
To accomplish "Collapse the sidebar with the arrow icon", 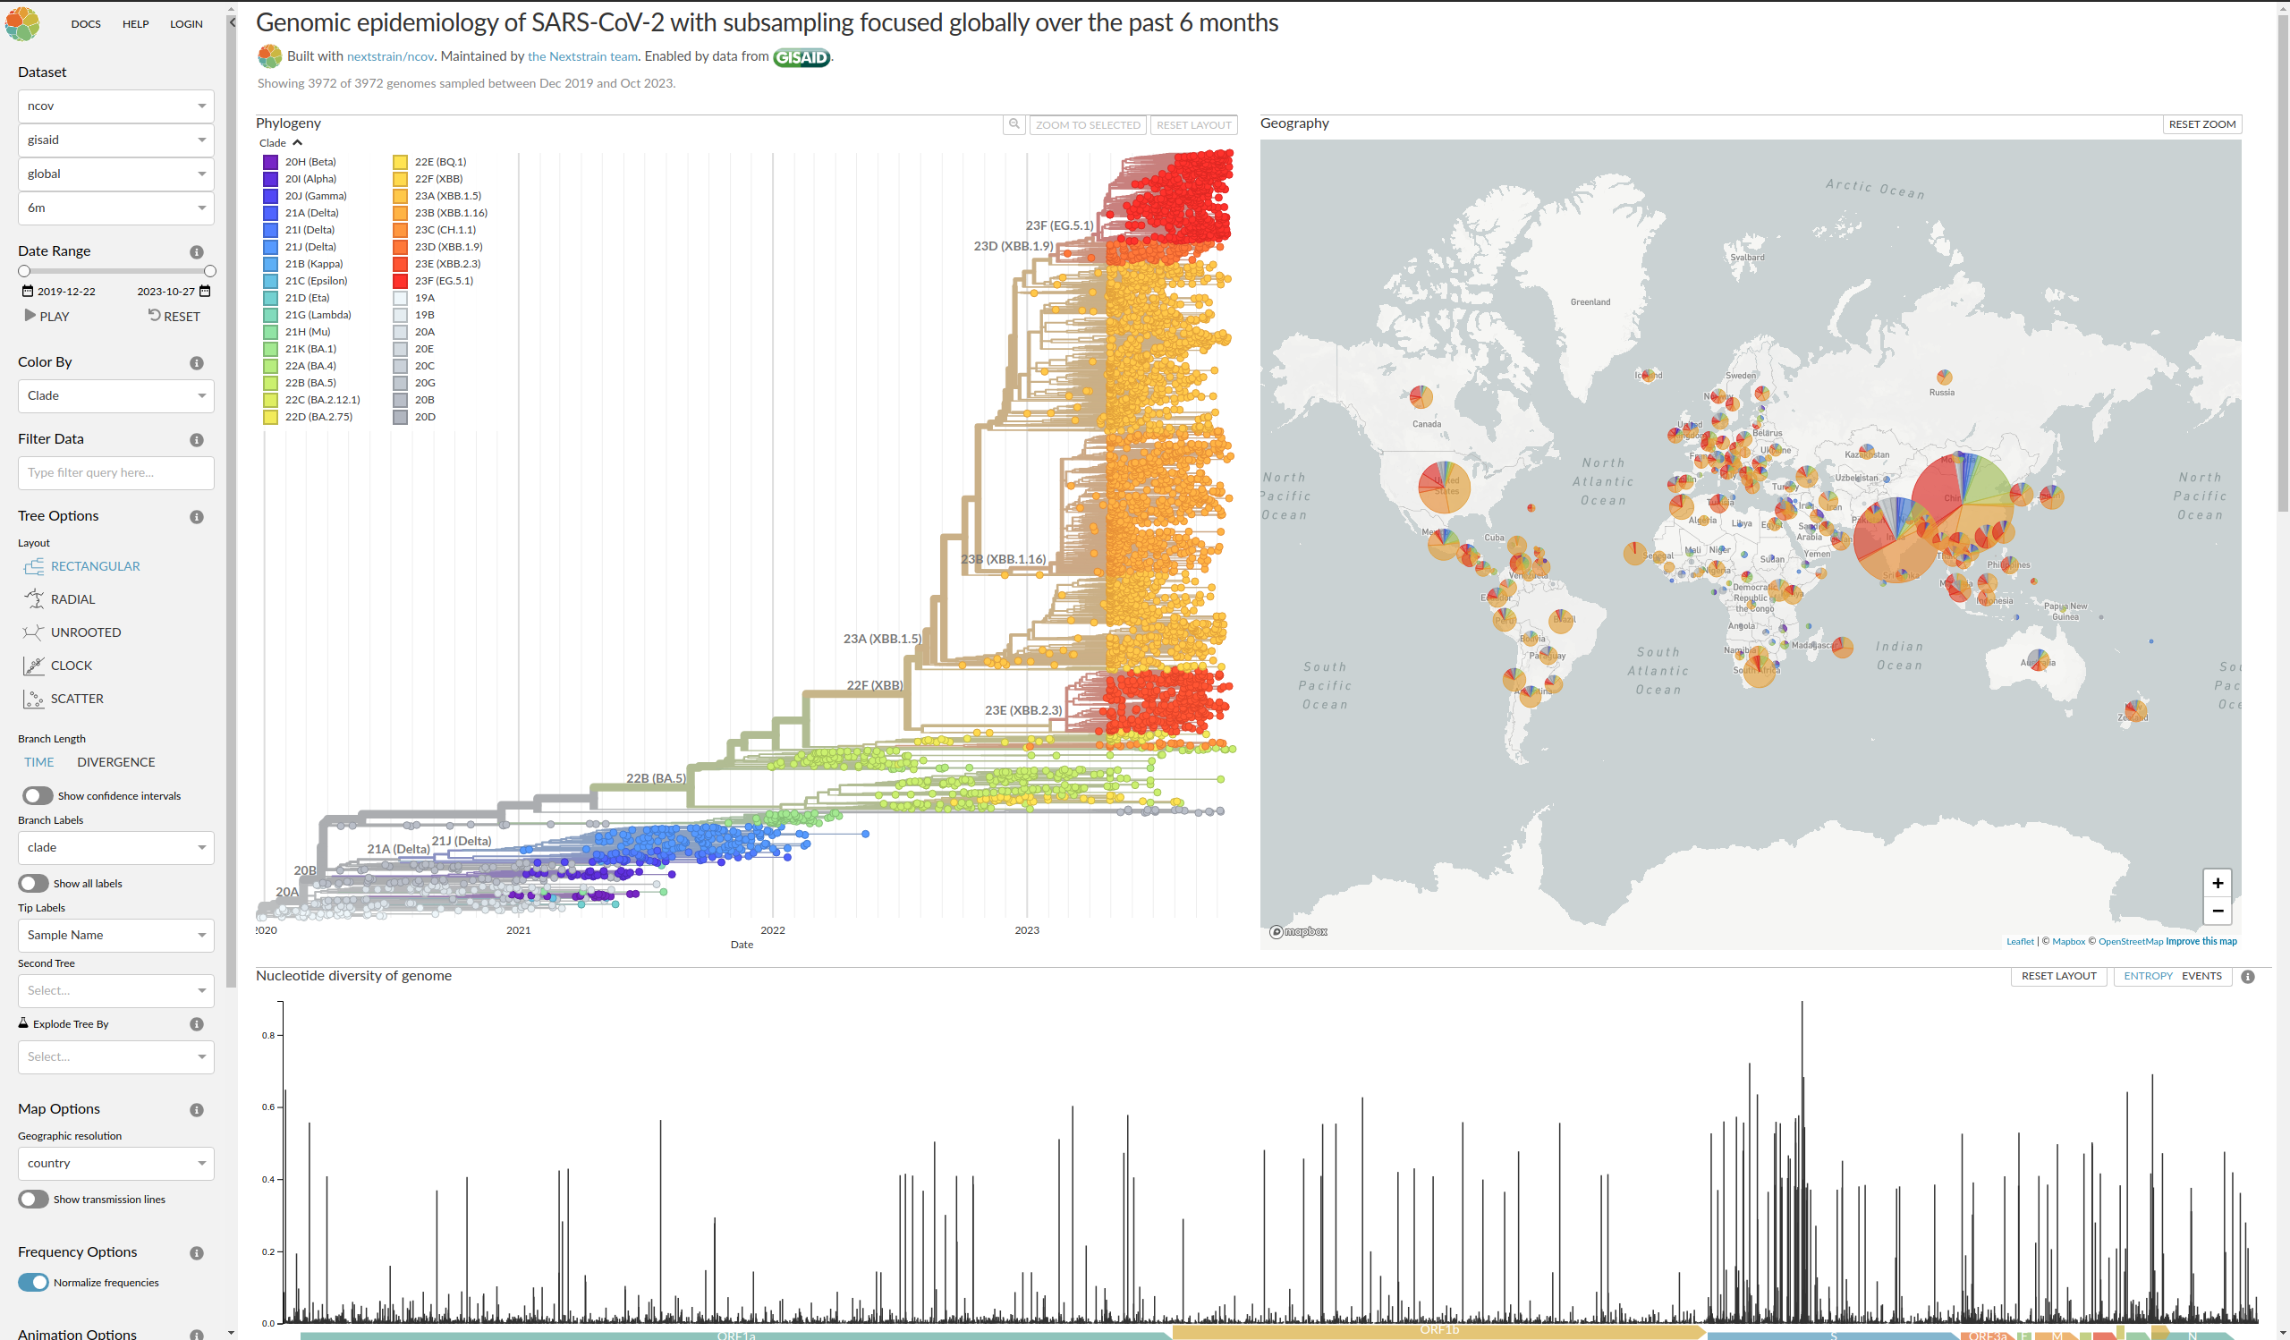I will (x=232, y=21).
